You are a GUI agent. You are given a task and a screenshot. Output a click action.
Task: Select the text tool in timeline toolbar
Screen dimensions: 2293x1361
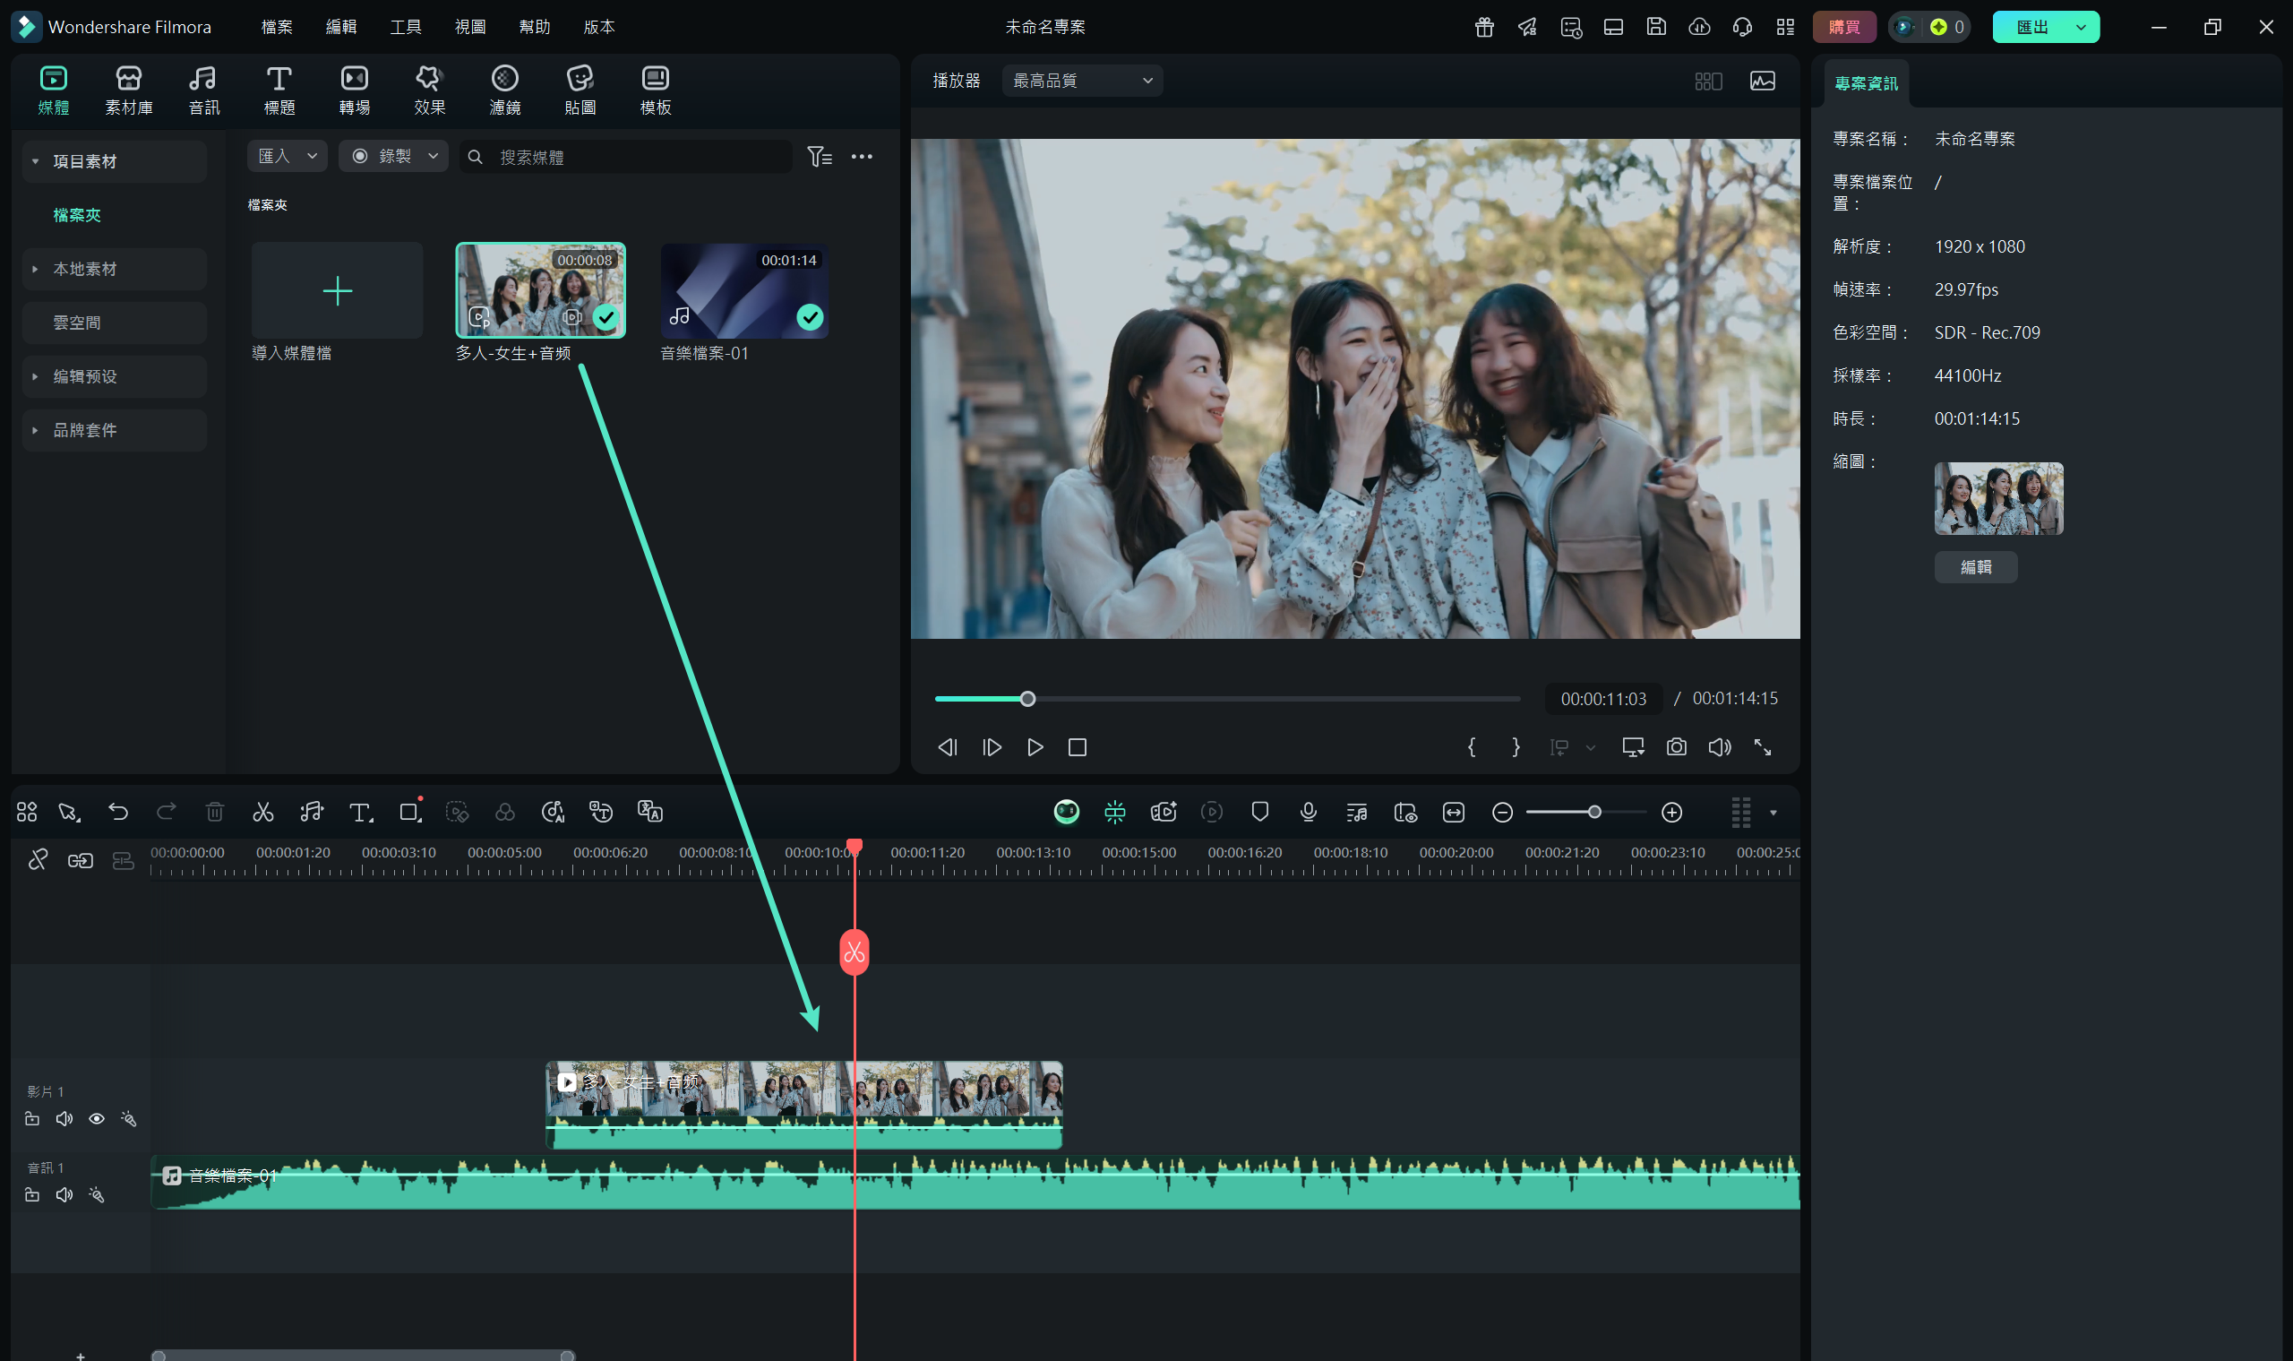pos(360,812)
